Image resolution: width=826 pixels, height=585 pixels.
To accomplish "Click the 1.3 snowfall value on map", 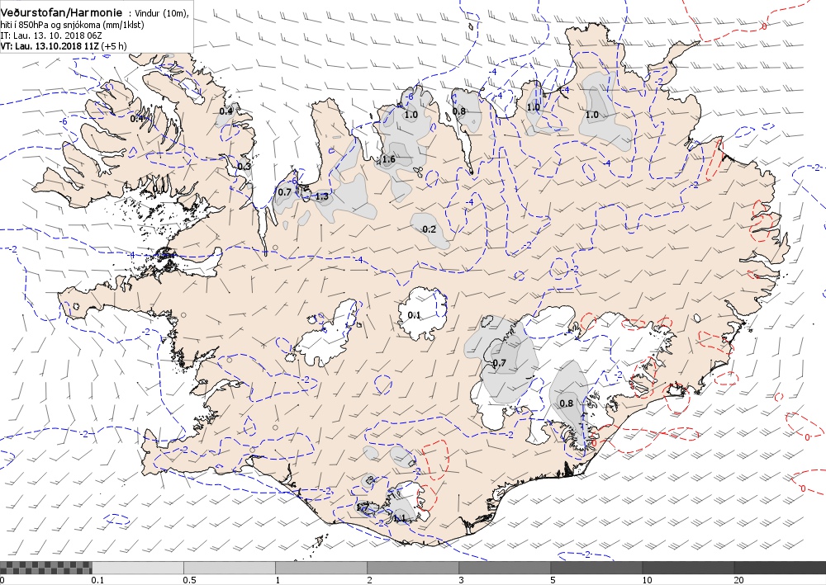I will coord(322,196).
